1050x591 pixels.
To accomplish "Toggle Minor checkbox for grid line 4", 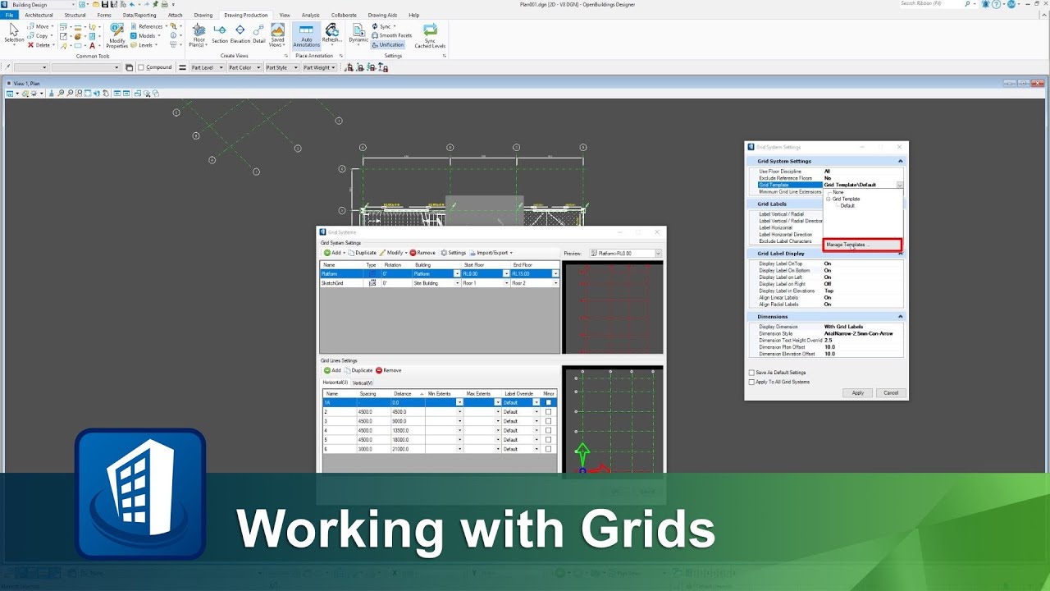I will click(x=548, y=430).
